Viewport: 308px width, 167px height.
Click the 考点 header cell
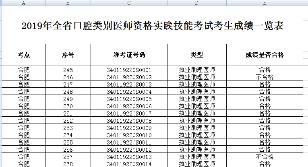point(23,55)
